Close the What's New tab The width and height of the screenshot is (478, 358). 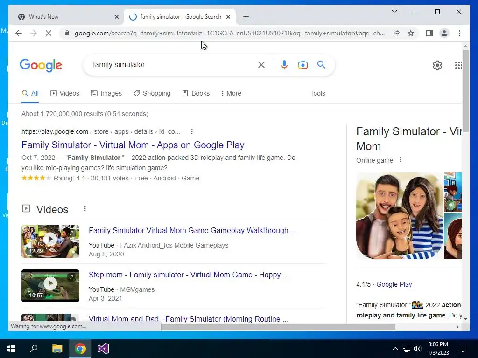tap(116, 17)
